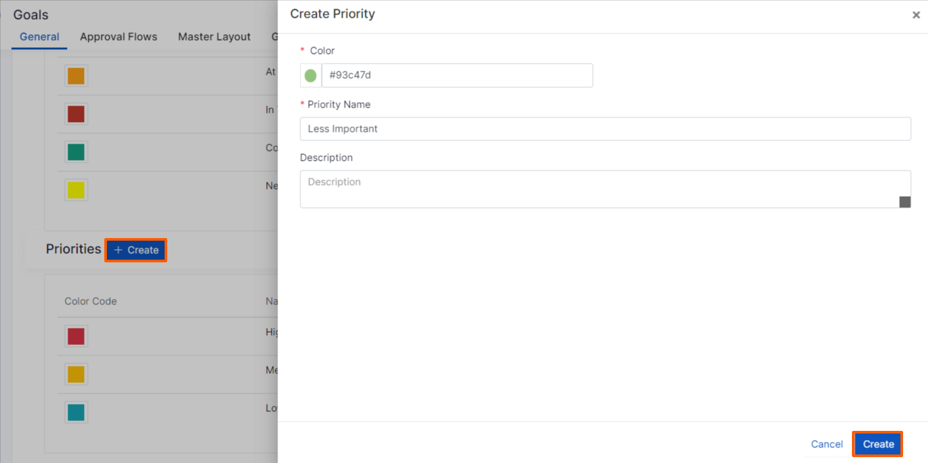Click the Goals page heading
Screen dimensions: 928x463
(30, 14)
